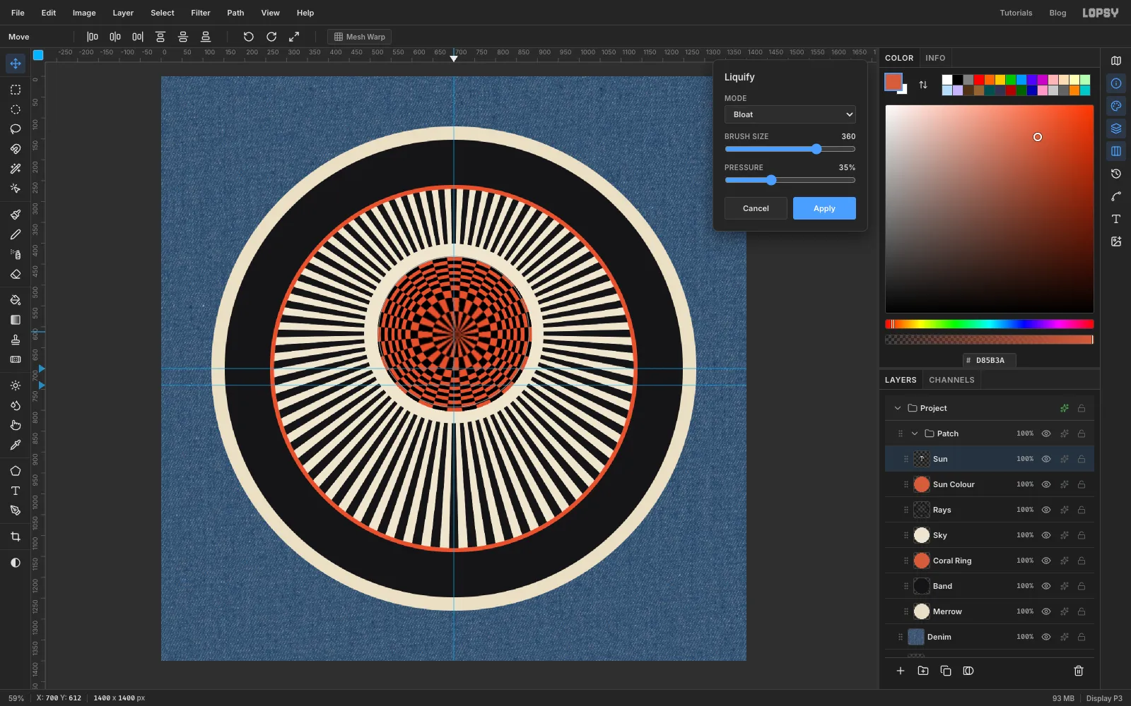Select the Crop tool
This screenshot has height=706, width=1131.
[x=16, y=537]
